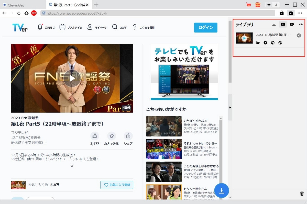Click the TVer logo
The width and height of the screenshot is (307, 204).
pyautogui.click(x=20, y=27)
